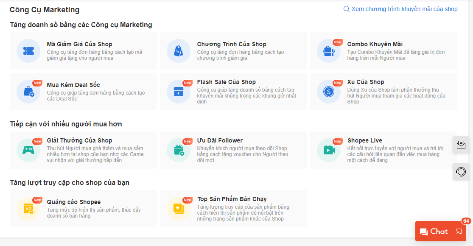
Task: Click the Ưu Đãi Follower gift icon
Action: point(178,150)
